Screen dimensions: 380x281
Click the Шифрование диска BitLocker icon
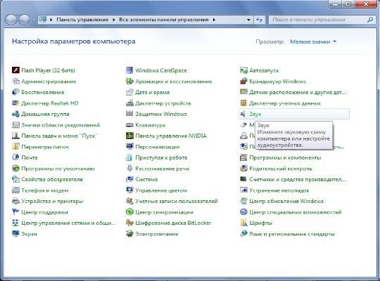click(x=129, y=223)
